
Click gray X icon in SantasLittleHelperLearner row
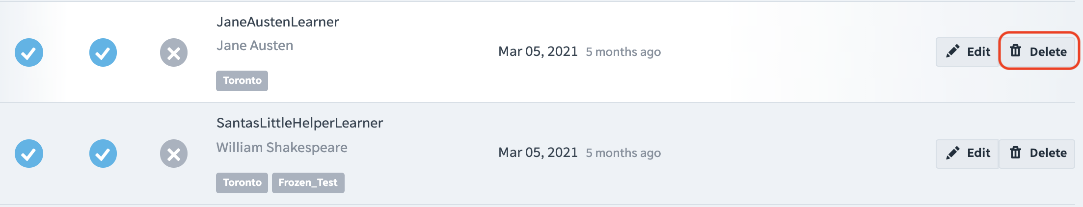tap(174, 154)
